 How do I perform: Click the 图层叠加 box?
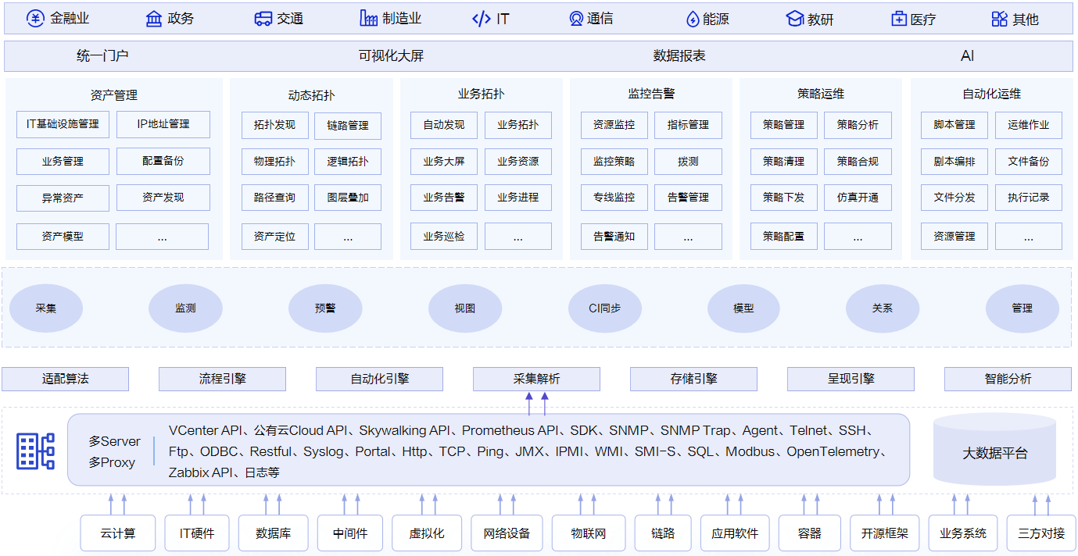point(348,198)
